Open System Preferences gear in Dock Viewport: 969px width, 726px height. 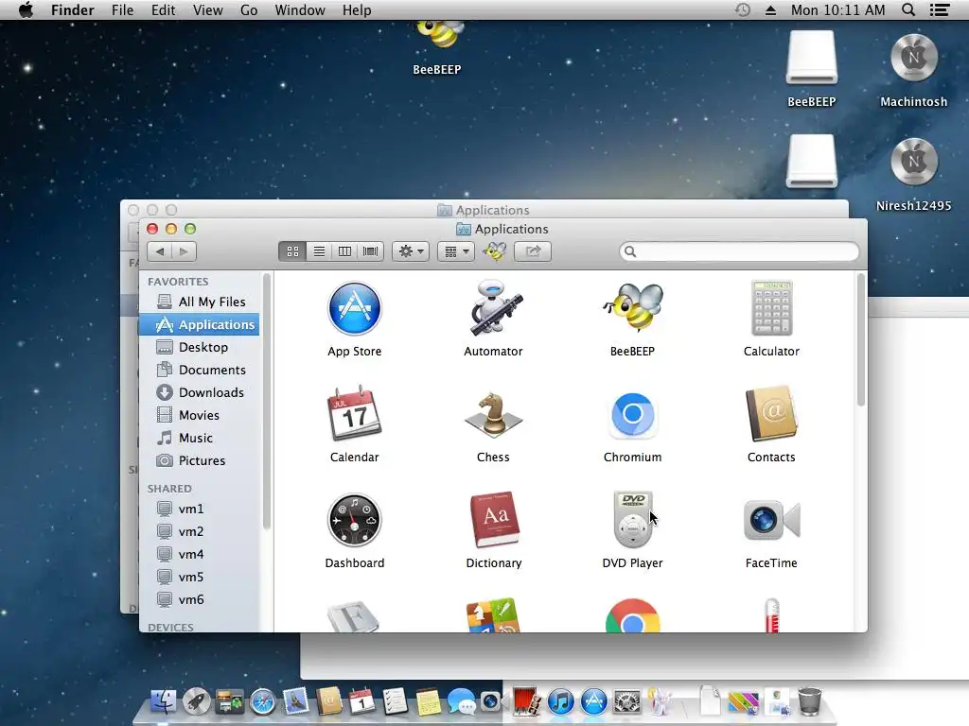pyautogui.click(x=626, y=702)
